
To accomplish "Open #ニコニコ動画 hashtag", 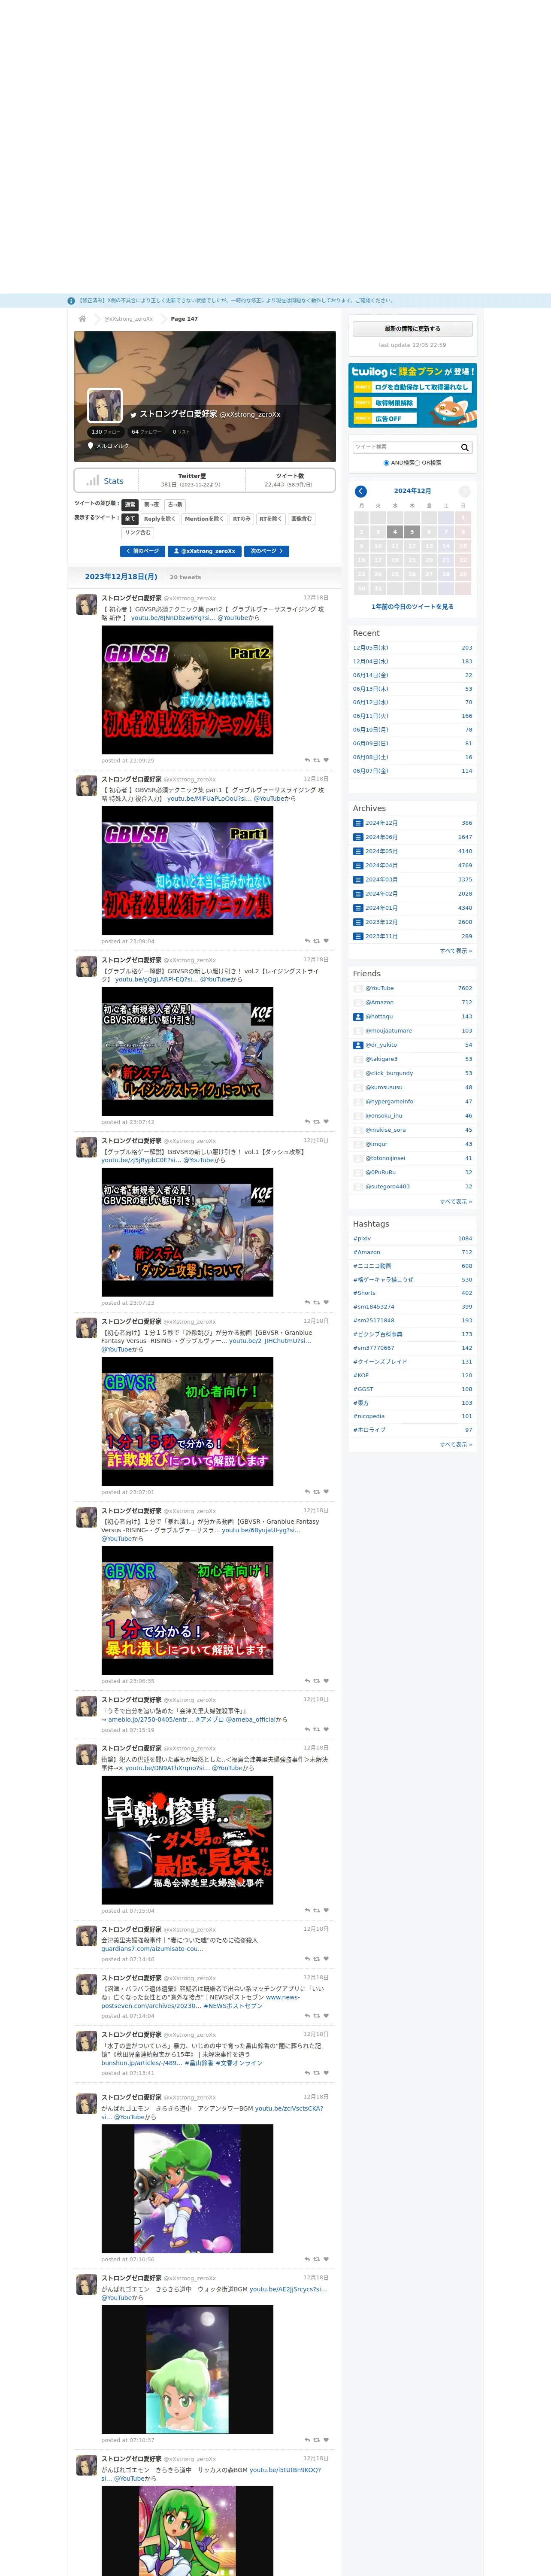I will pos(372,1266).
